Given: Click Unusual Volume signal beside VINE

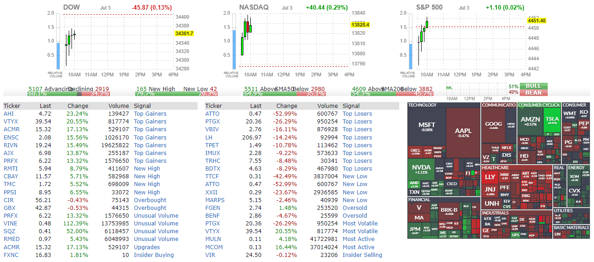Looking at the screenshot, I should pos(156,223).
